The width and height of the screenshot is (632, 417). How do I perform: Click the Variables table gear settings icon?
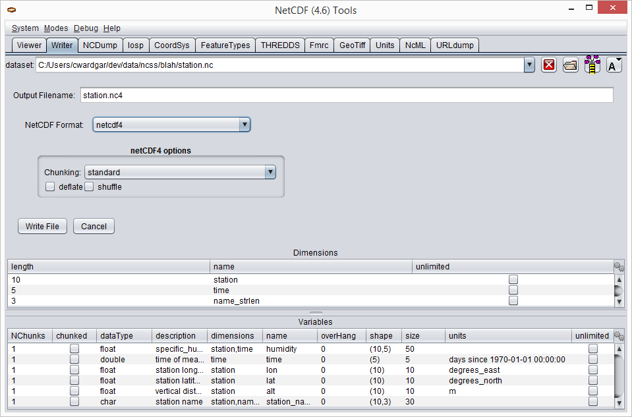click(619, 336)
